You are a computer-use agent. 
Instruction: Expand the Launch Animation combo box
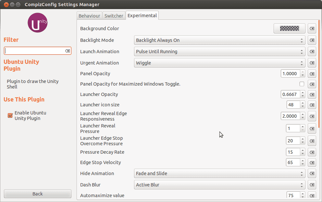(219, 52)
